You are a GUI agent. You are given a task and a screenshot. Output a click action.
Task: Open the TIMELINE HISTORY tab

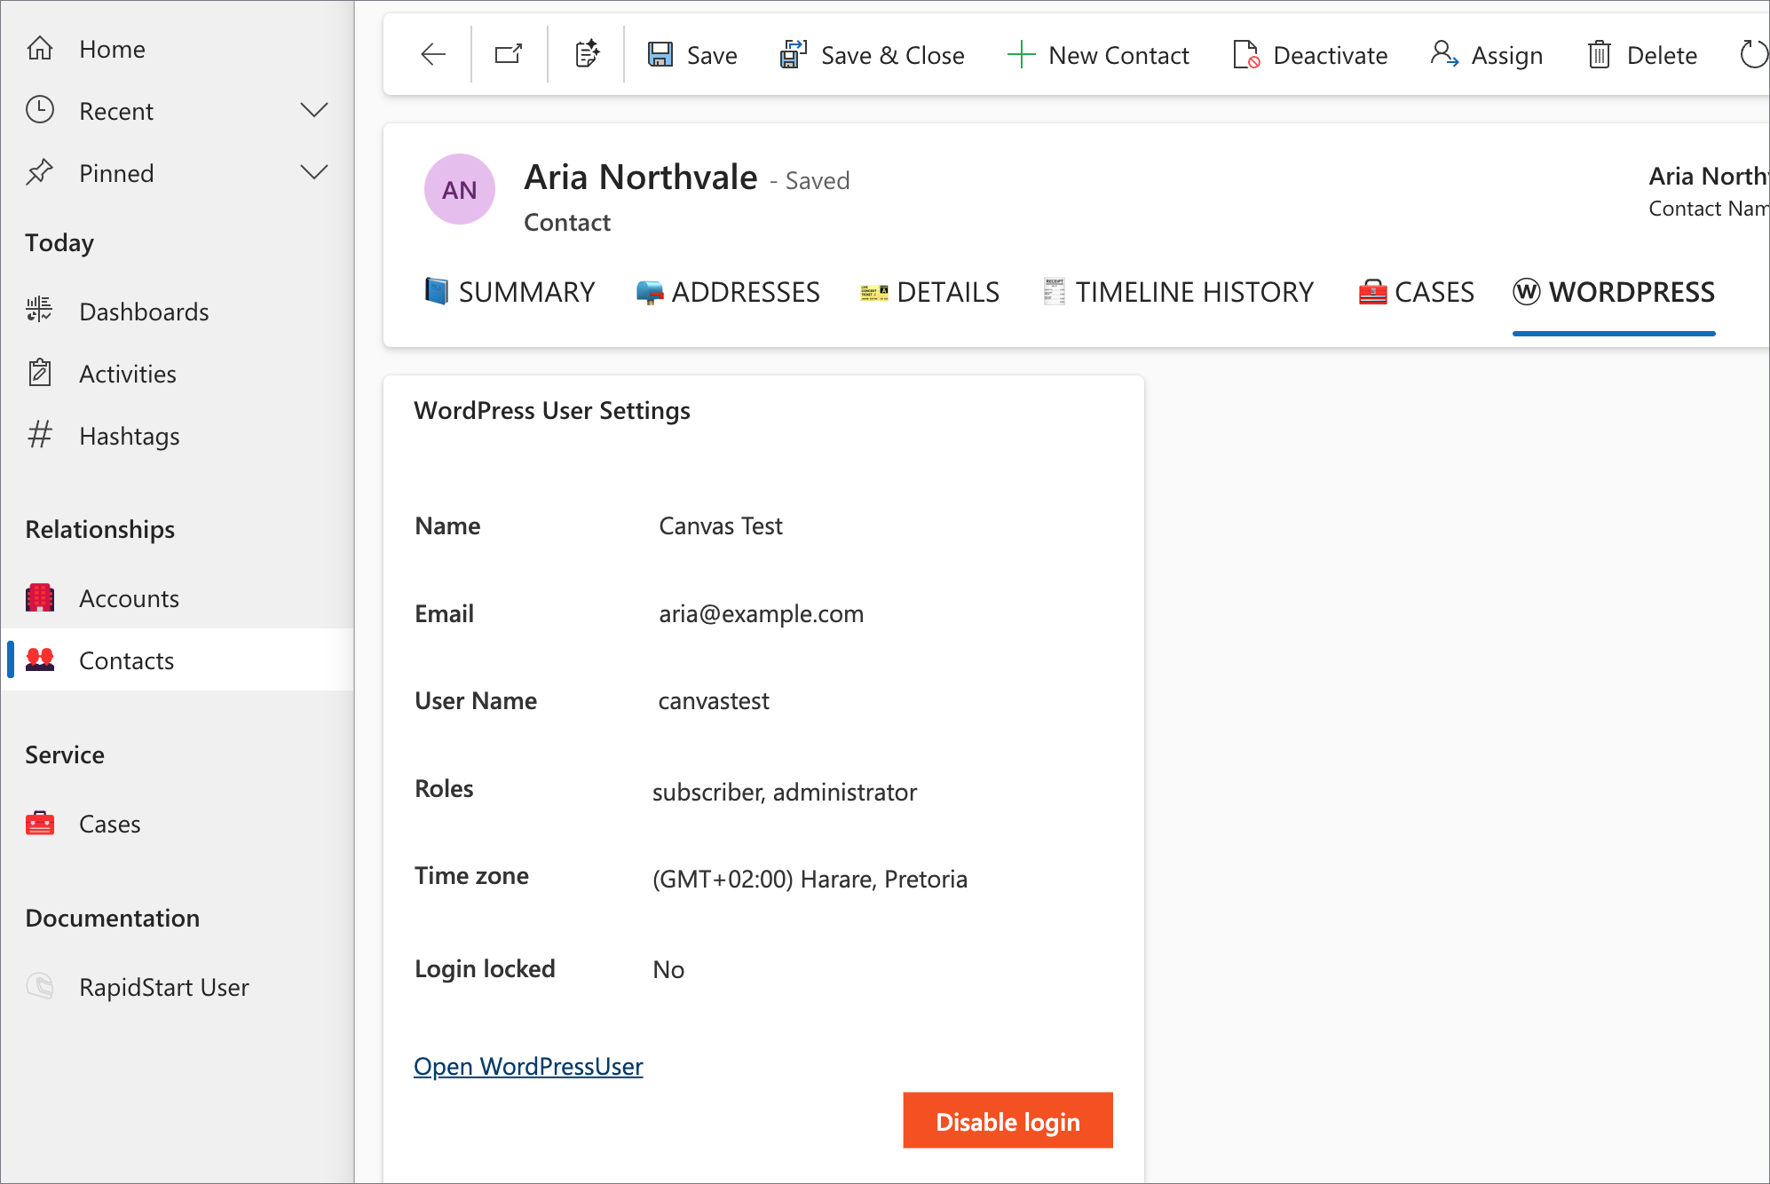1178,292
